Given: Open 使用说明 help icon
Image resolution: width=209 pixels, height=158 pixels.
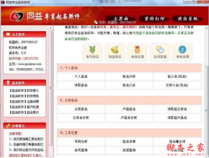Looking at the screenshot, I should 183,52.
